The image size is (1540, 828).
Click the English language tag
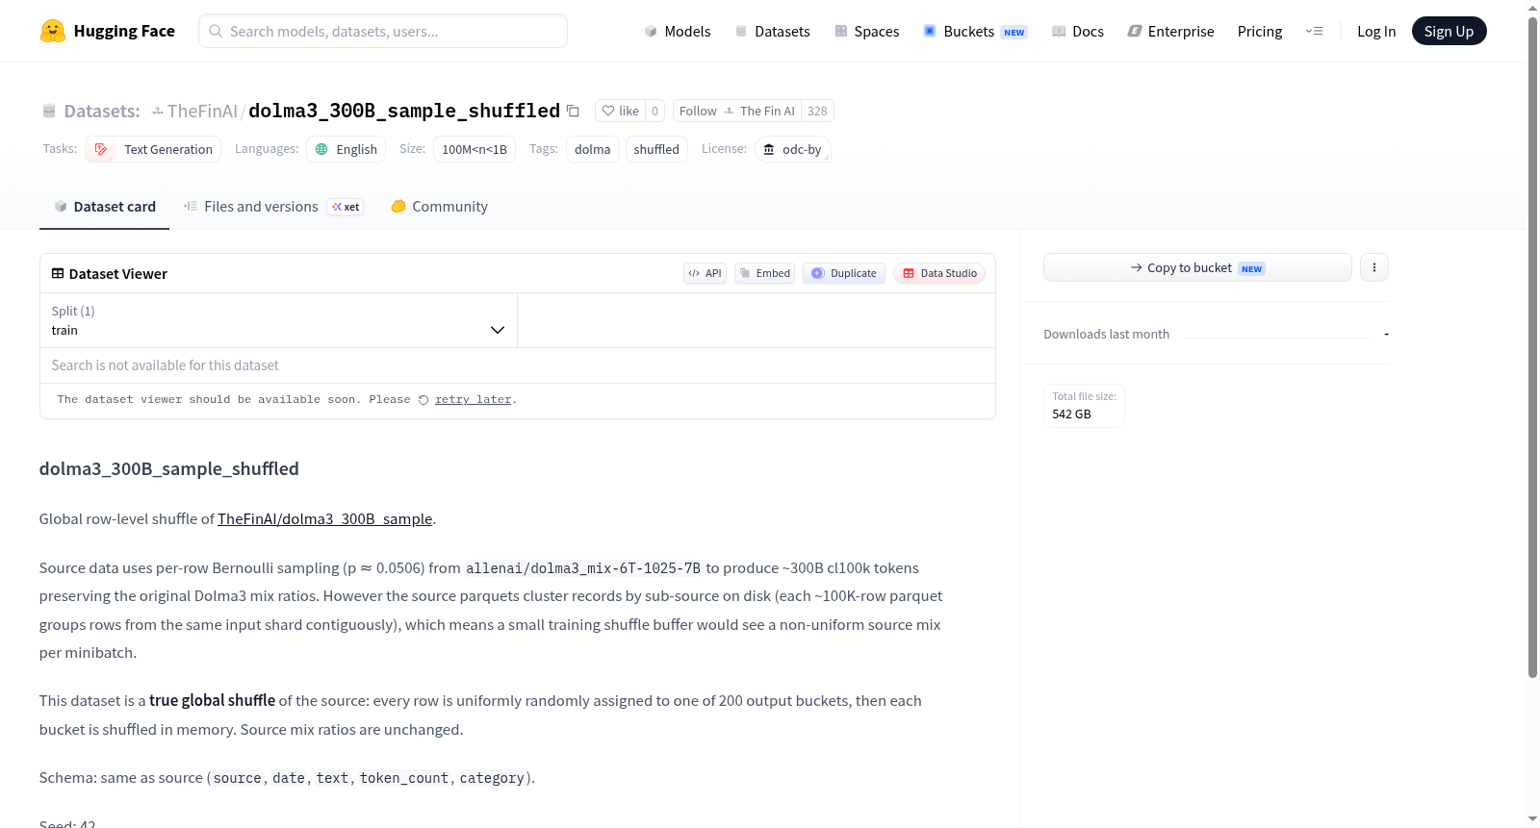pyautogui.click(x=346, y=149)
